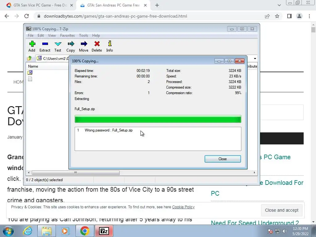The height and width of the screenshot is (237, 316).
Task: Launch Internet Explorer from taskbar
Action: 27,231
